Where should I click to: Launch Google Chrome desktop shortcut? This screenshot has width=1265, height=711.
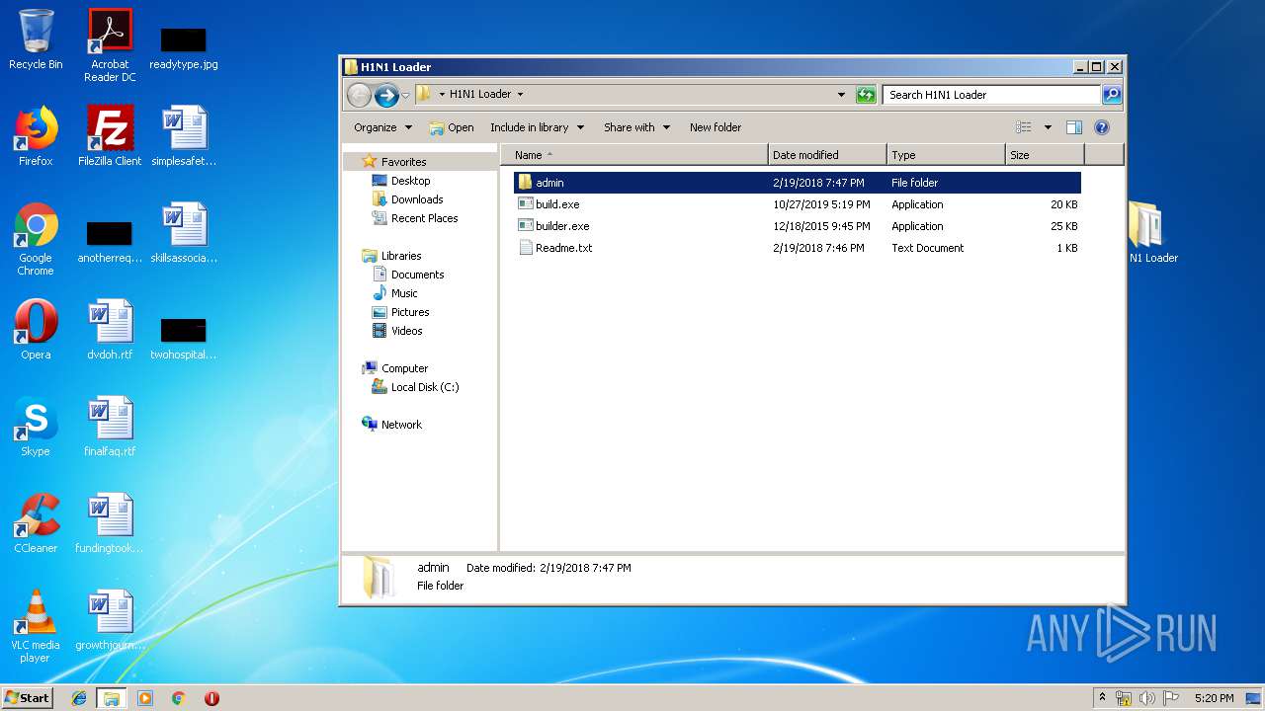(36, 239)
